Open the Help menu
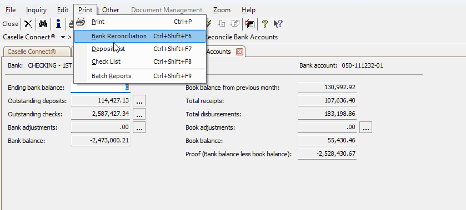466x210 pixels. 248,10
